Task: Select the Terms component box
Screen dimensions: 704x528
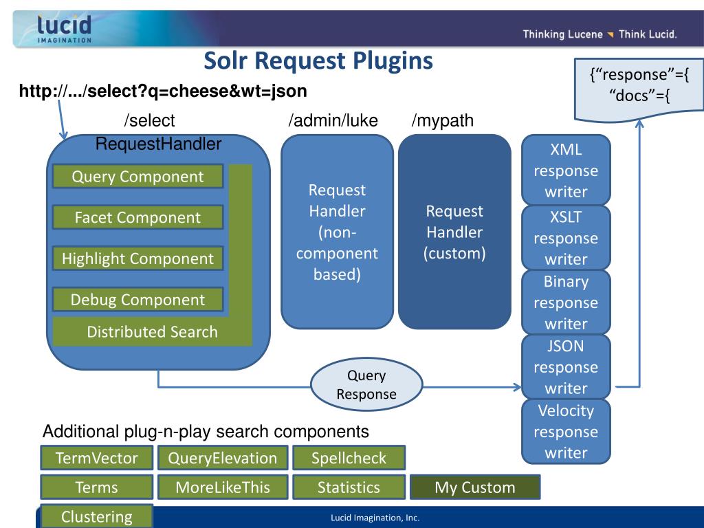Action: point(96,487)
